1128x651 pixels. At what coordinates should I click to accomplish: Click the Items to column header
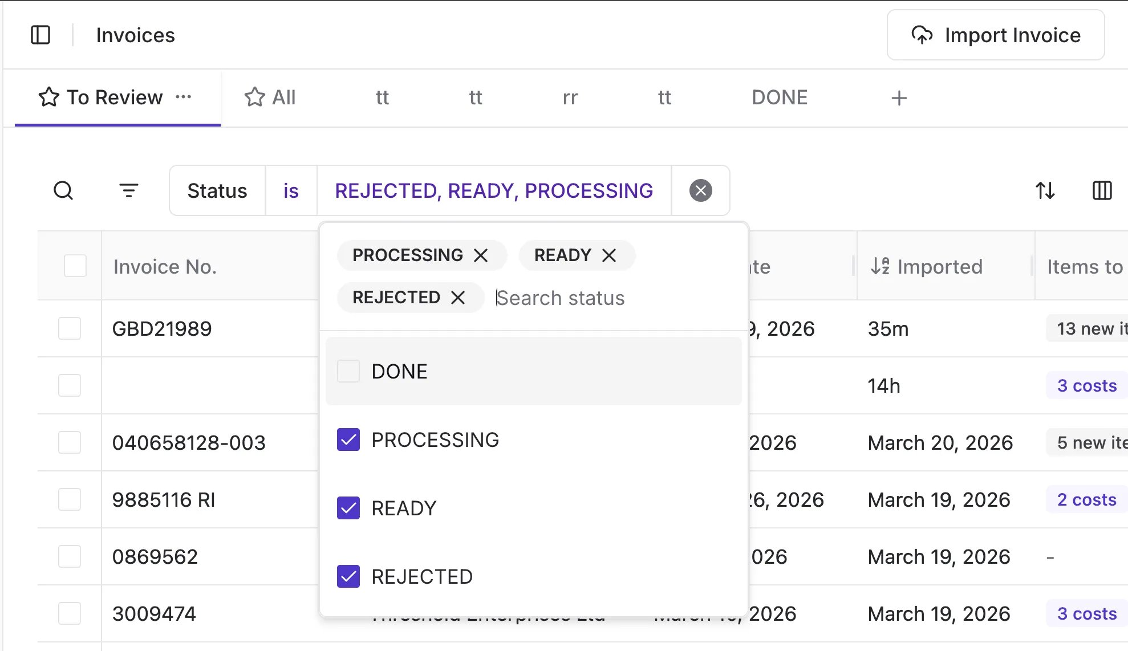[1085, 266]
